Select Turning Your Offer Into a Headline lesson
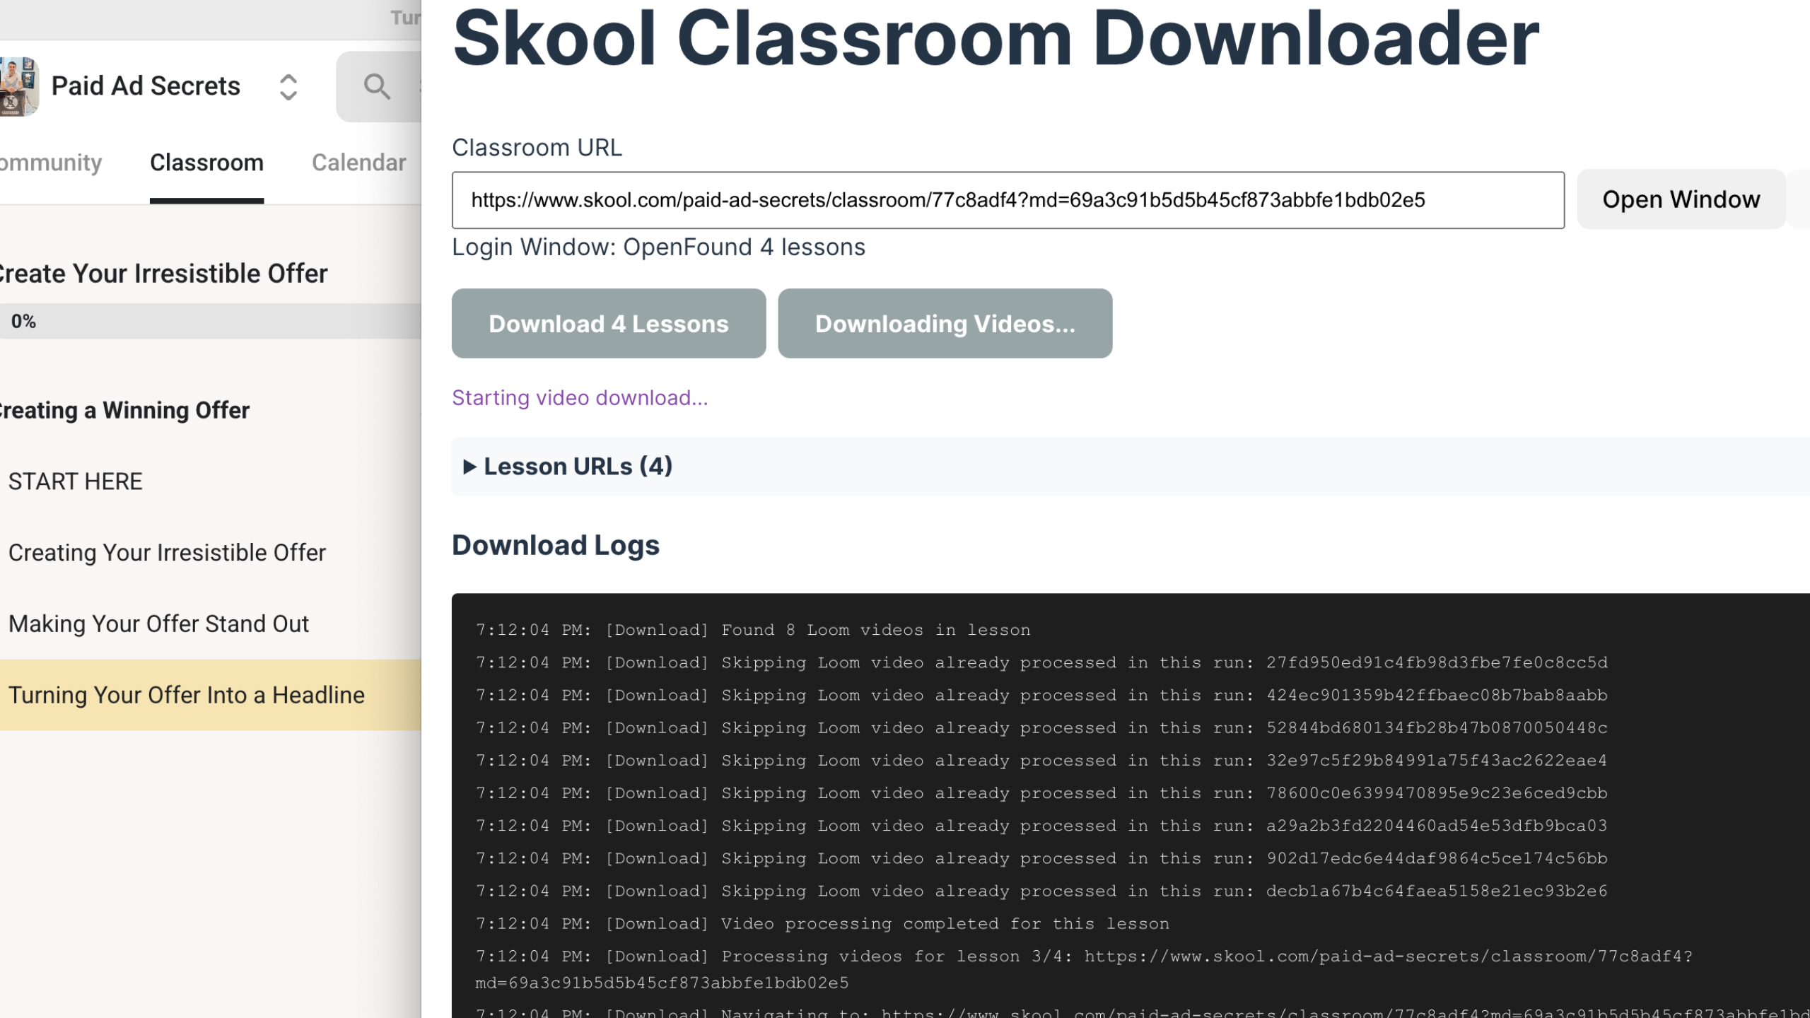1810x1018 pixels. point(211,695)
